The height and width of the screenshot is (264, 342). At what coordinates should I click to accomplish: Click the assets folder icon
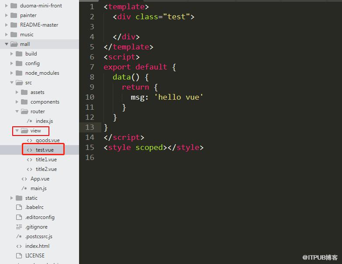click(24, 92)
